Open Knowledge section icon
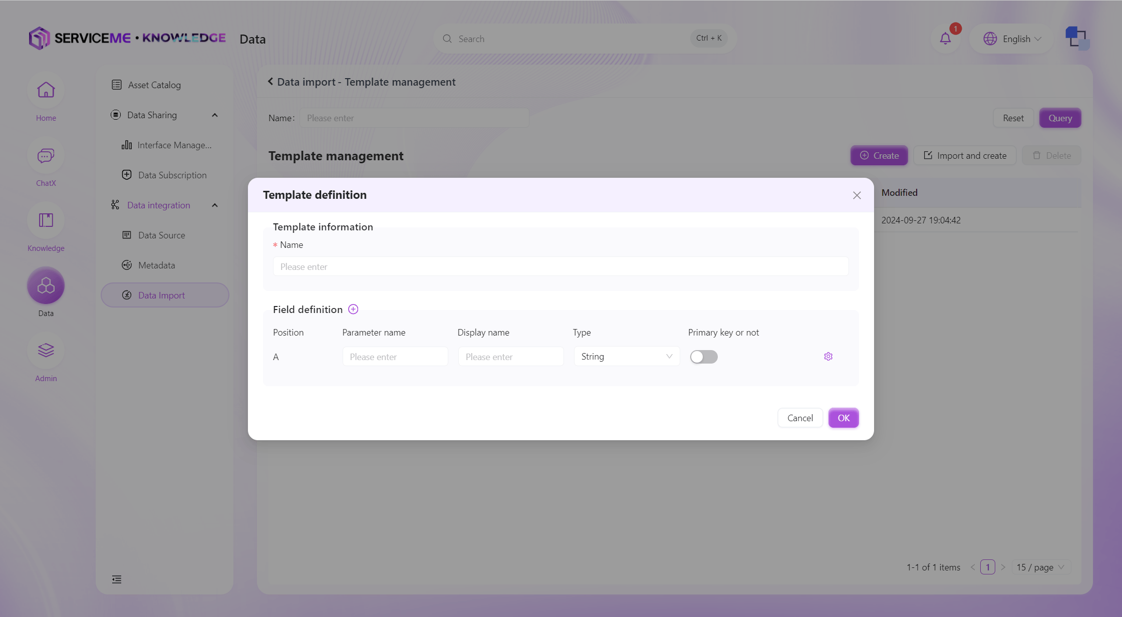This screenshot has width=1122, height=617. [46, 221]
